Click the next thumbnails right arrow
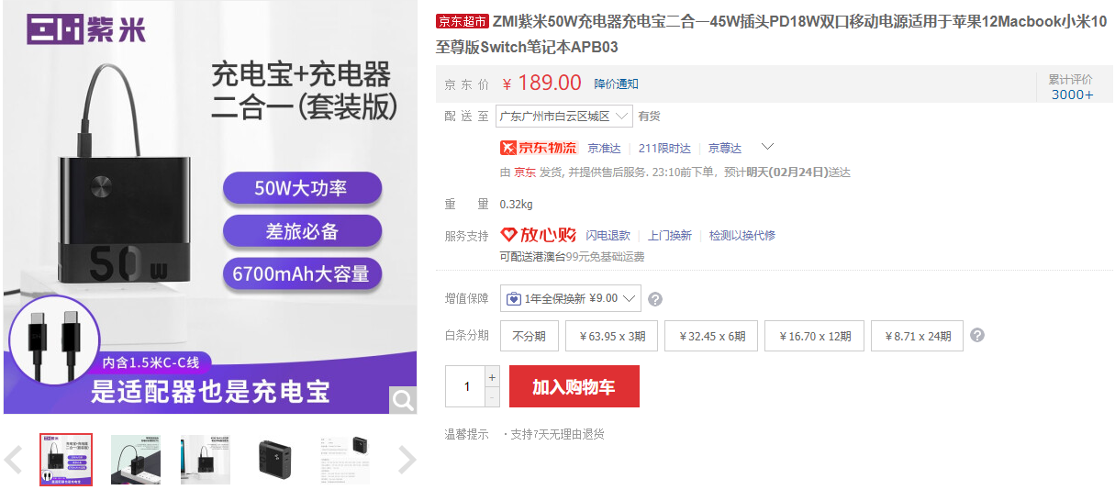The height and width of the screenshot is (501, 1115). point(407,460)
